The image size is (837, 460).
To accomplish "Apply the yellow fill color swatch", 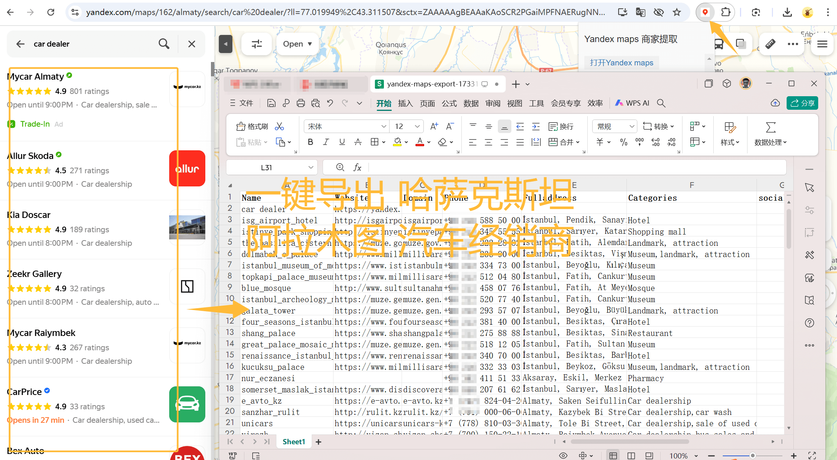I will 397,142.
